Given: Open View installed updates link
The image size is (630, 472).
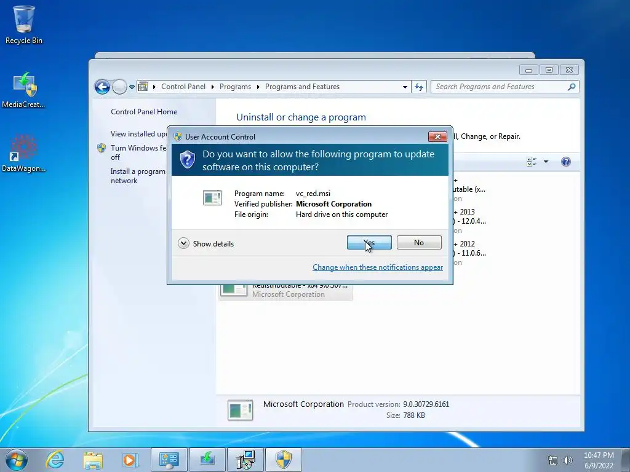Looking at the screenshot, I should (138, 133).
